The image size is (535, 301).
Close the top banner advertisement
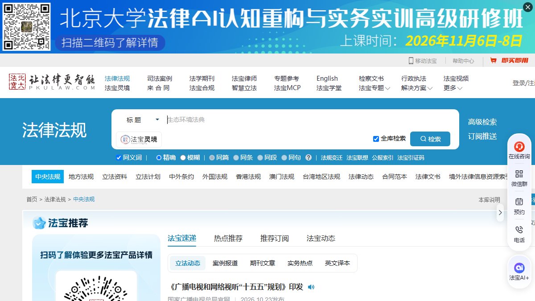[528, 7]
